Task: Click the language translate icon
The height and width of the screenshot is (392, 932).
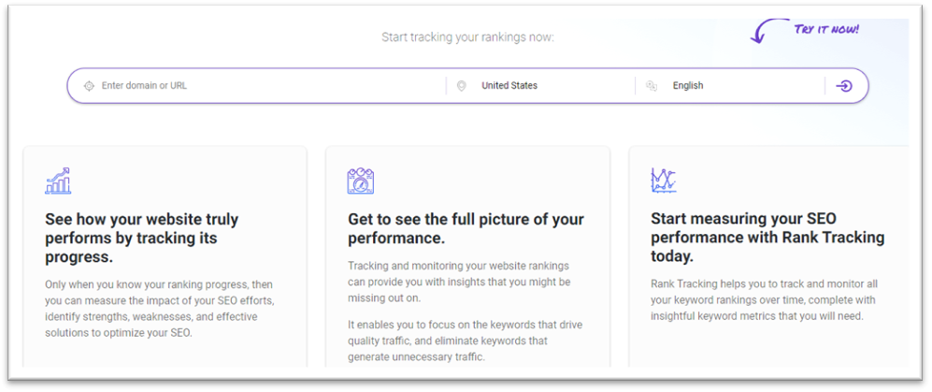Action: tap(652, 86)
